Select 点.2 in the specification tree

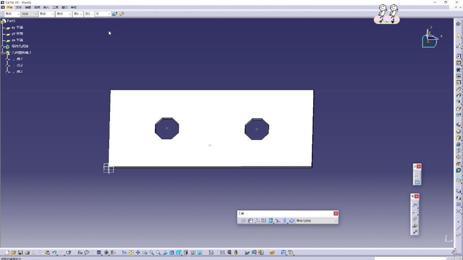pyautogui.click(x=19, y=65)
